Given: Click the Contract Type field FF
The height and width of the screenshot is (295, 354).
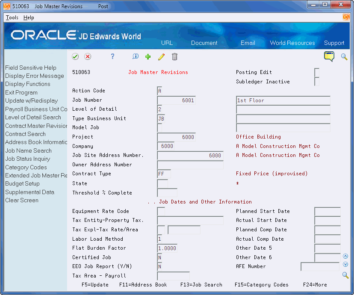Looking at the screenshot, I should 164,174.
